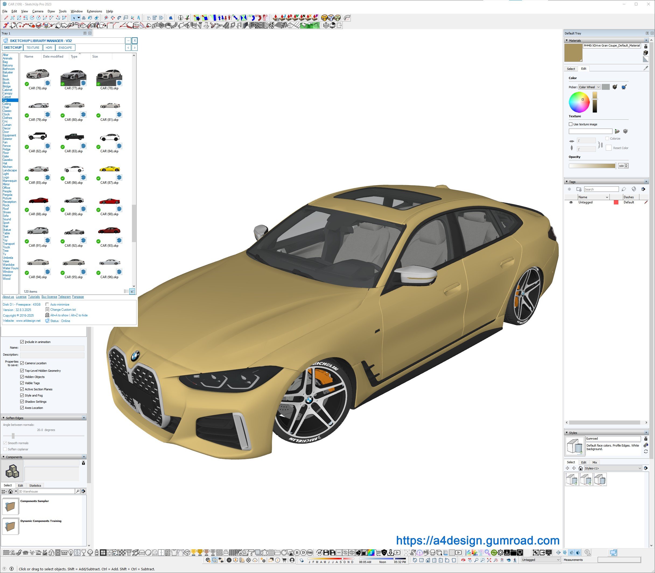Uncheck Camera Location property
The image size is (655, 573).
[22, 363]
